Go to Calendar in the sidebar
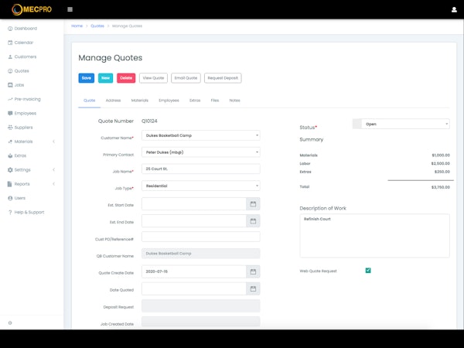The width and height of the screenshot is (464, 348). coord(24,43)
